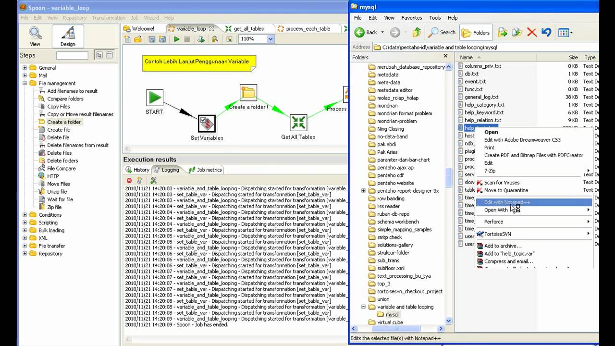Screen dimensions: 615x346
Task: Click the steps filter input field
Action: (x=72, y=55)
